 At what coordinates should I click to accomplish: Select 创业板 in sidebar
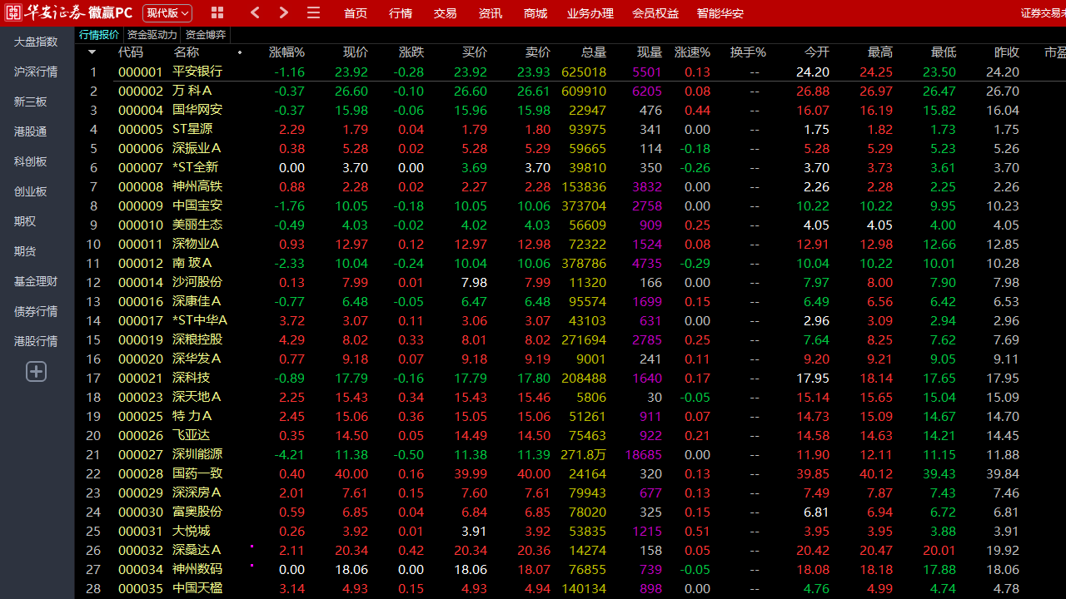[31, 191]
